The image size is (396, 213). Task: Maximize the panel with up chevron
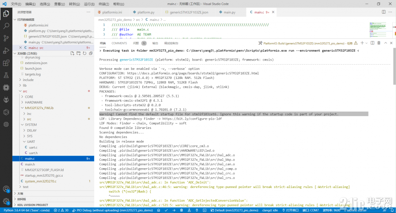[x=386, y=43]
